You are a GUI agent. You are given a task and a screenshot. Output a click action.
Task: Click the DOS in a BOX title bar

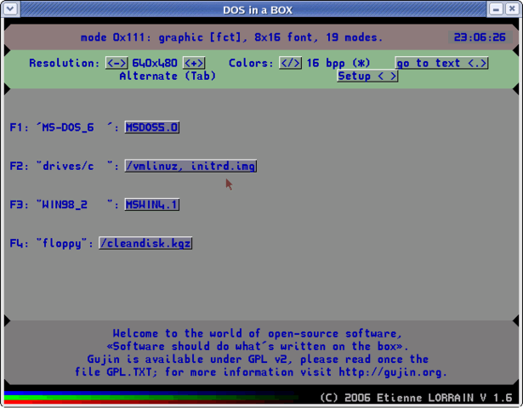tap(258, 10)
